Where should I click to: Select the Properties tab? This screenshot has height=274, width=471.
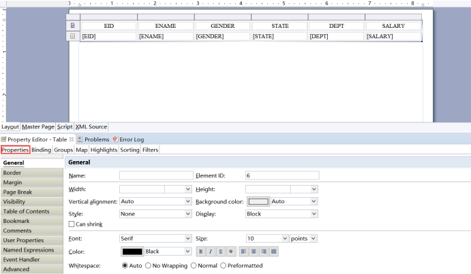click(15, 150)
